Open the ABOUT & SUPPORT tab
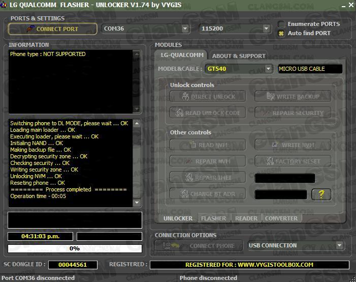Image resolution: width=356 pixels, height=282 pixels. pos(239,56)
